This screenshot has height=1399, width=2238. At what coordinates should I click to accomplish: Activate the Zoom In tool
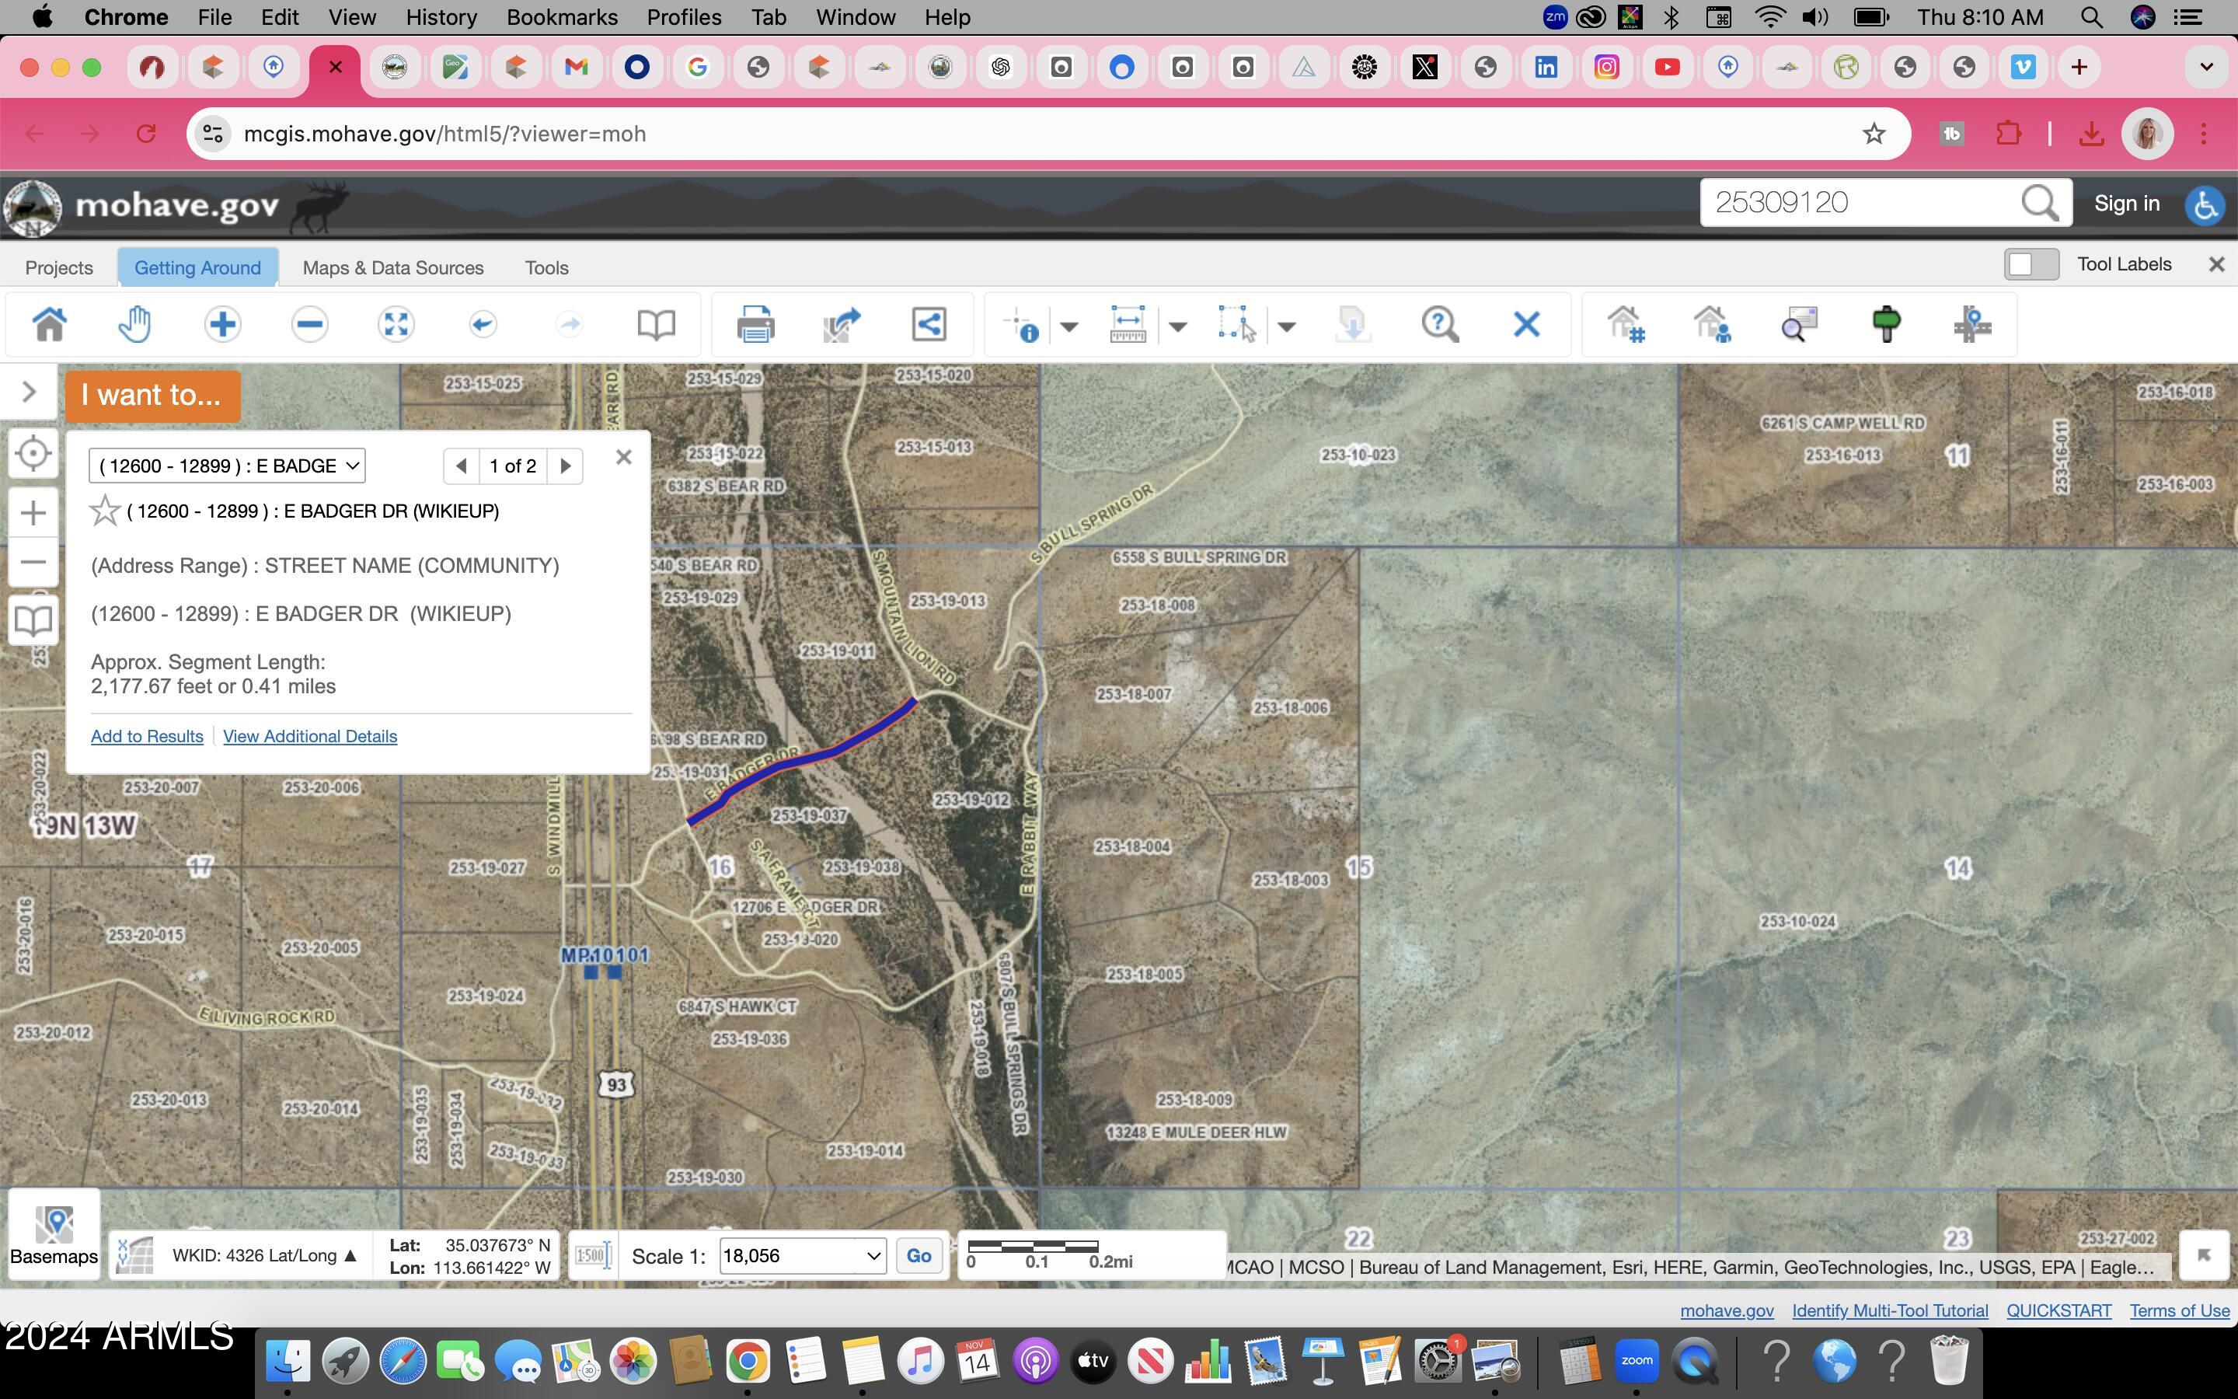(x=222, y=324)
